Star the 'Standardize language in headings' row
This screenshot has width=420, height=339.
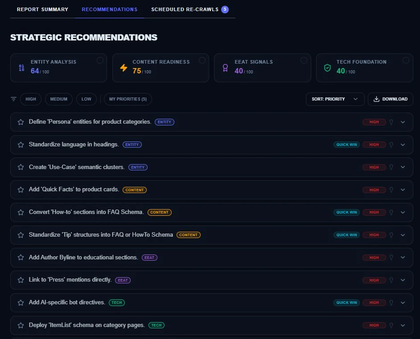(21, 145)
